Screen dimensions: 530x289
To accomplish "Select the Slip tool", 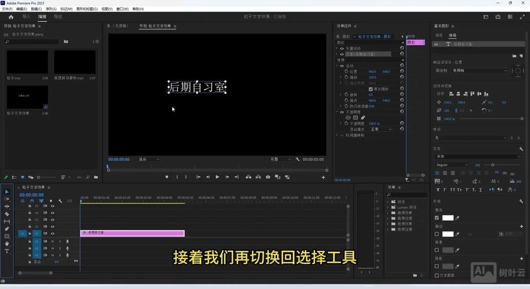I will pyautogui.click(x=7, y=221).
